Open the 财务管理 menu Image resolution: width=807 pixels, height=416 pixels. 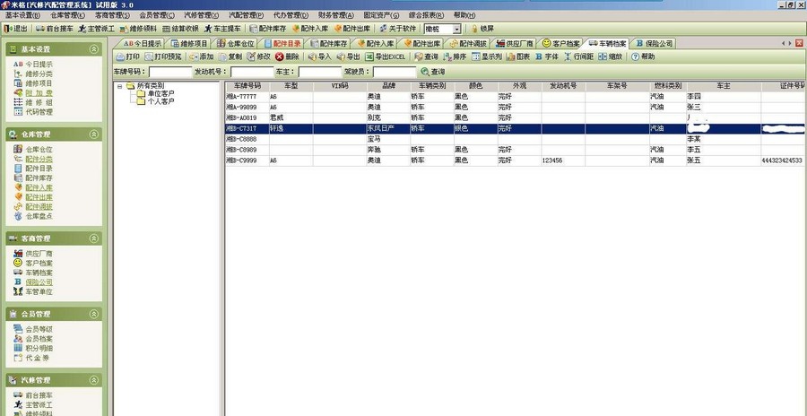click(336, 15)
